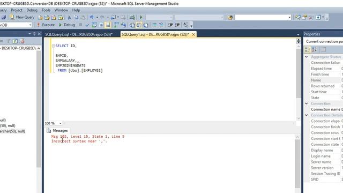343x193 pixels.
Task: Close the SQLQuery1.sql tab
Action: pos(193,34)
